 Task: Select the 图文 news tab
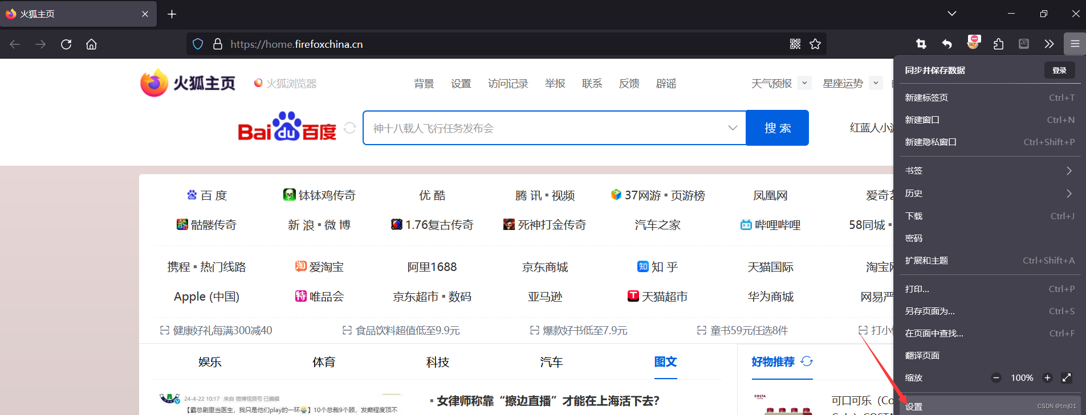[x=665, y=362]
